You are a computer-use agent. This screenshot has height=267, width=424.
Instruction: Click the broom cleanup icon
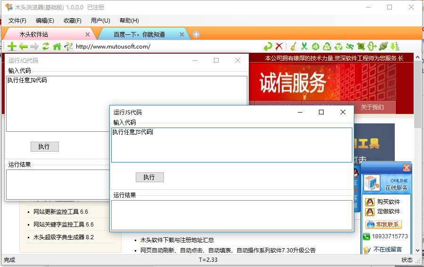click(x=293, y=46)
